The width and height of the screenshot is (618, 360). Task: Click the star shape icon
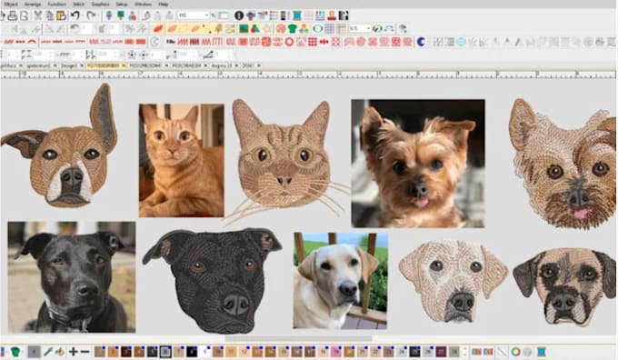coord(267,29)
